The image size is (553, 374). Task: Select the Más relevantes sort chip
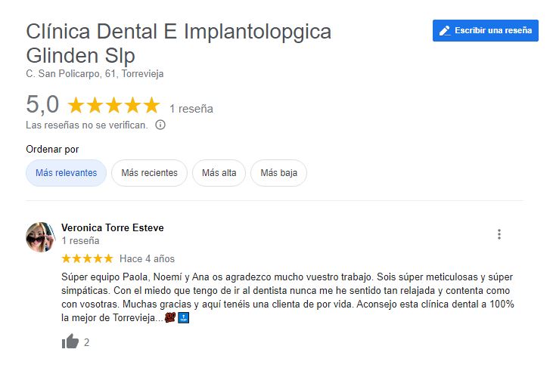point(67,173)
